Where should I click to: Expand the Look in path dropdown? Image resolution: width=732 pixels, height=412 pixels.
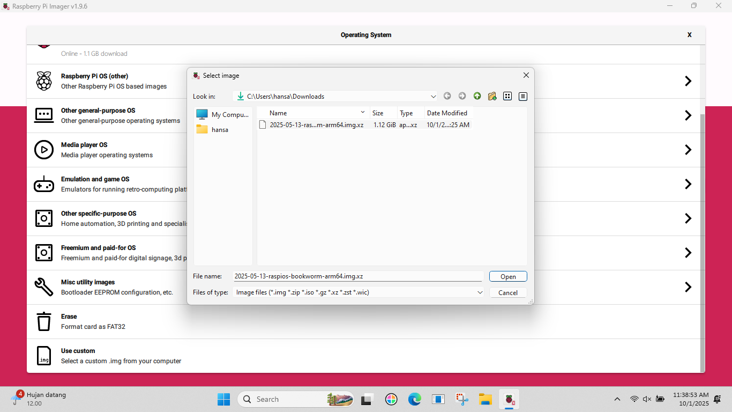pyautogui.click(x=433, y=97)
